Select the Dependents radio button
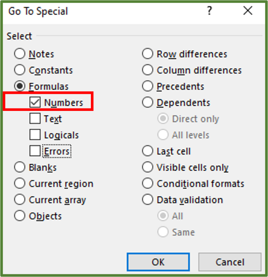Viewport: 268px width, 277px height. coord(147,103)
